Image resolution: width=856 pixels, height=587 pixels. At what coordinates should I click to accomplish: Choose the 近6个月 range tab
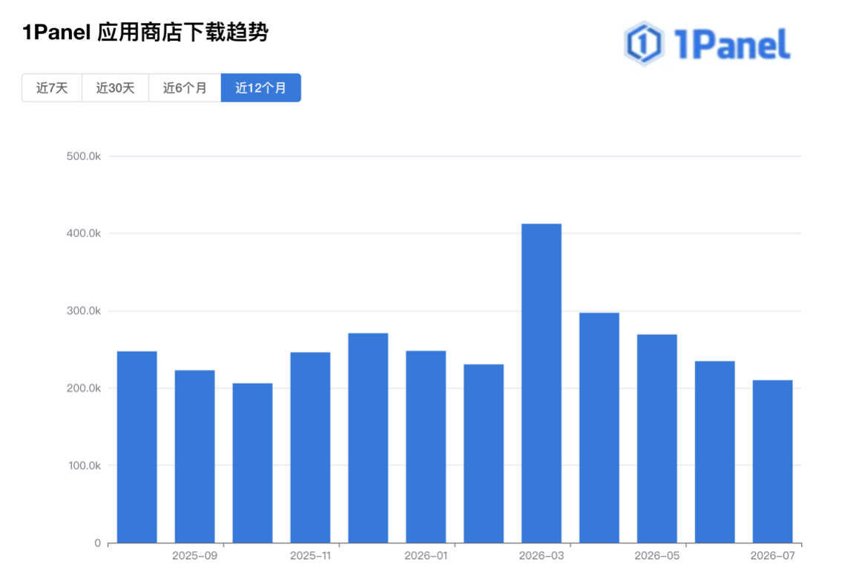(185, 88)
